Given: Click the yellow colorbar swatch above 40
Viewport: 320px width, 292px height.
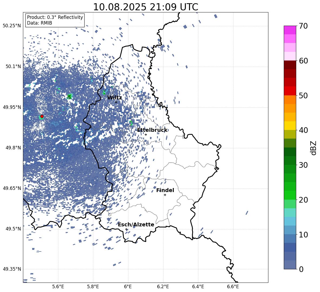Looking at the screenshot, I should [290, 126].
